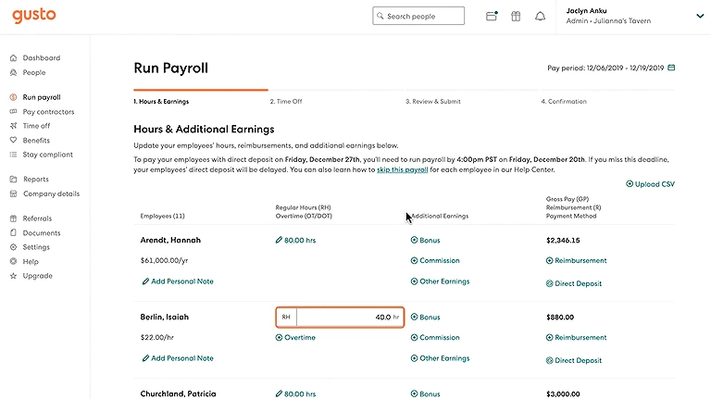Open the gift icon in the header
The height and width of the screenshot is (399, 711).
click(516, 17)
